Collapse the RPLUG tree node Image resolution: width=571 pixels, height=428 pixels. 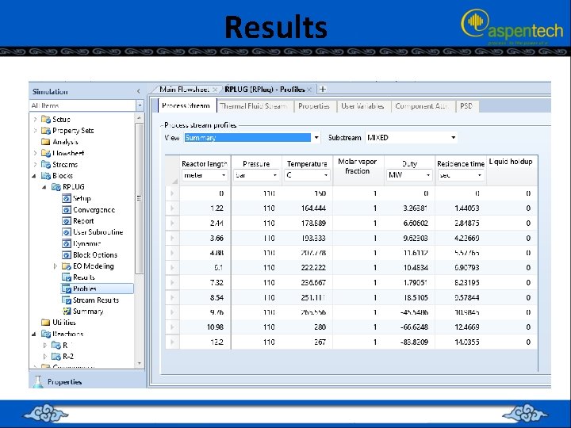(44, 187)
